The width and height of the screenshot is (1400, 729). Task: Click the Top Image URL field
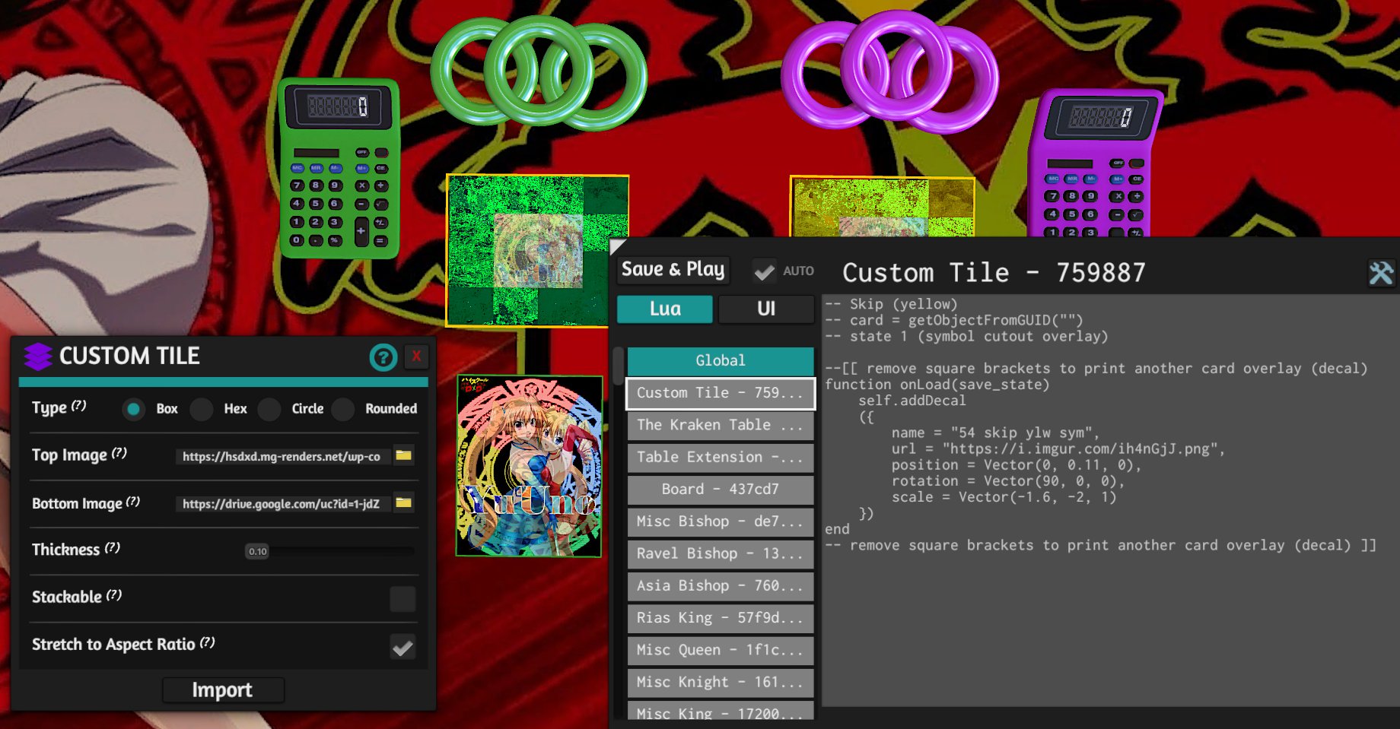coord(283,456)
